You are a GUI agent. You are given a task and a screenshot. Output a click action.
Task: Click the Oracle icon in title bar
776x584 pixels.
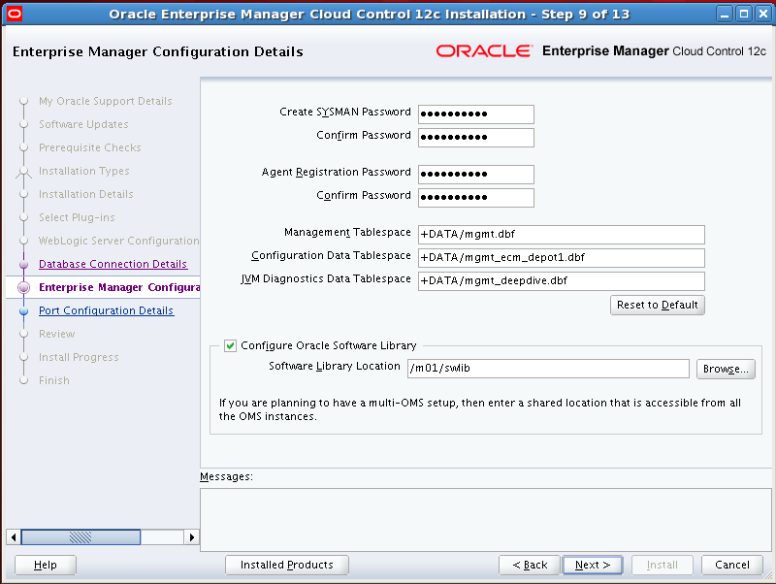coord(15,14)
